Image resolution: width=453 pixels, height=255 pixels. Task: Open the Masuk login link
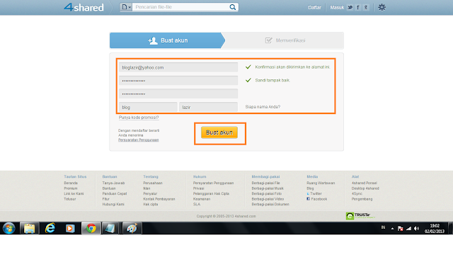tap(337, 8)
